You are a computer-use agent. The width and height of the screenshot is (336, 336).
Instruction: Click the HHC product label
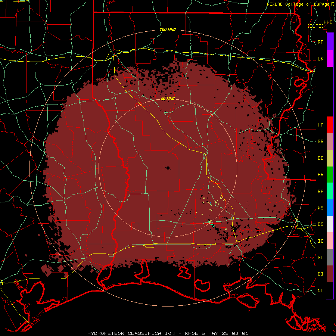click(328, 22)
